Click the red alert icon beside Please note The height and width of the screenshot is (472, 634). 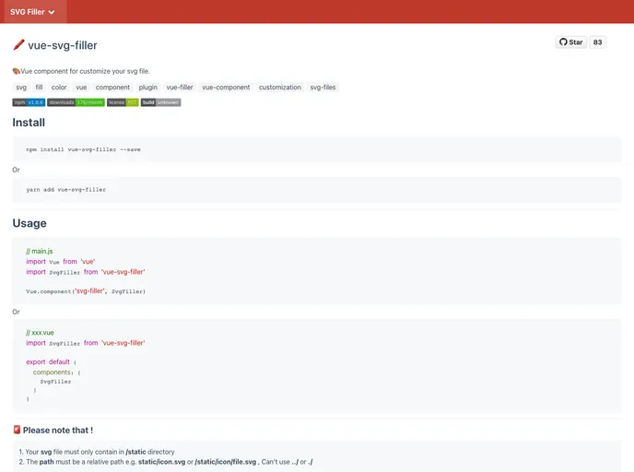pos(17,430)
